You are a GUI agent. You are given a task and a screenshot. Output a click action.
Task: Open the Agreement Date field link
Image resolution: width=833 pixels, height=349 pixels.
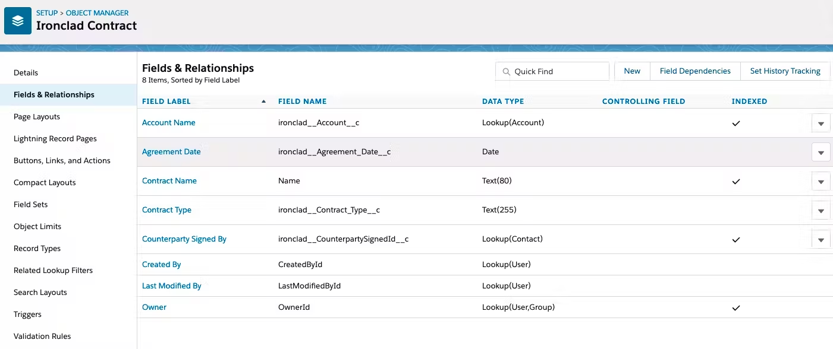coord(171,152)
